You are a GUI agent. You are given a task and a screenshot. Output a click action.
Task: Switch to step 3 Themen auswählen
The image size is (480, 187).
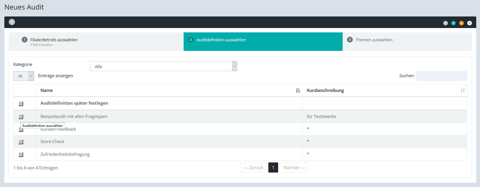click(x=374, y=40)
